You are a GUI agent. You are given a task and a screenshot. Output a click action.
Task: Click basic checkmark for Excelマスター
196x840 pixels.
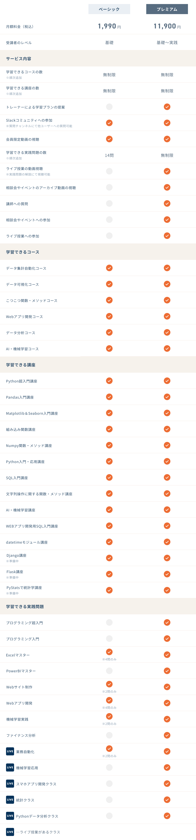109,652
